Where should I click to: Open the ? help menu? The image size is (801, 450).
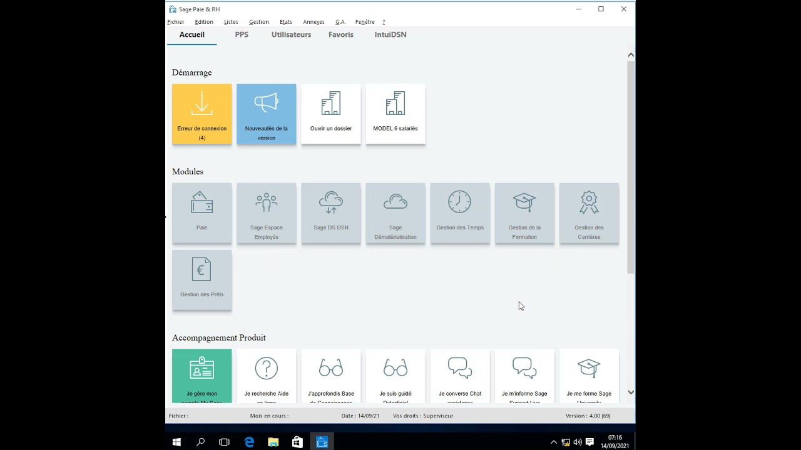click(384, 22)
